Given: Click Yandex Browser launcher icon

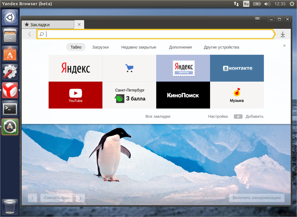Looking at the screenshot, I should [10, 90].
